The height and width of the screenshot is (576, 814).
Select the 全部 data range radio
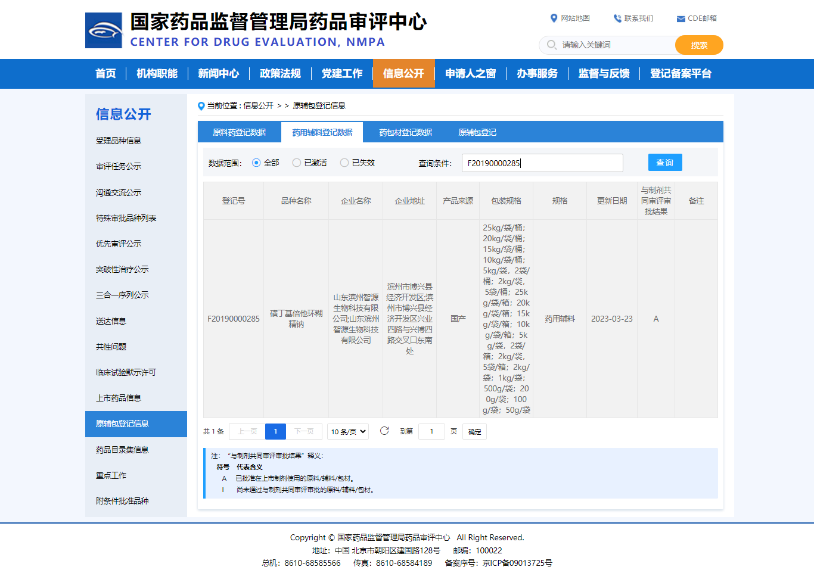pos(256,163)
